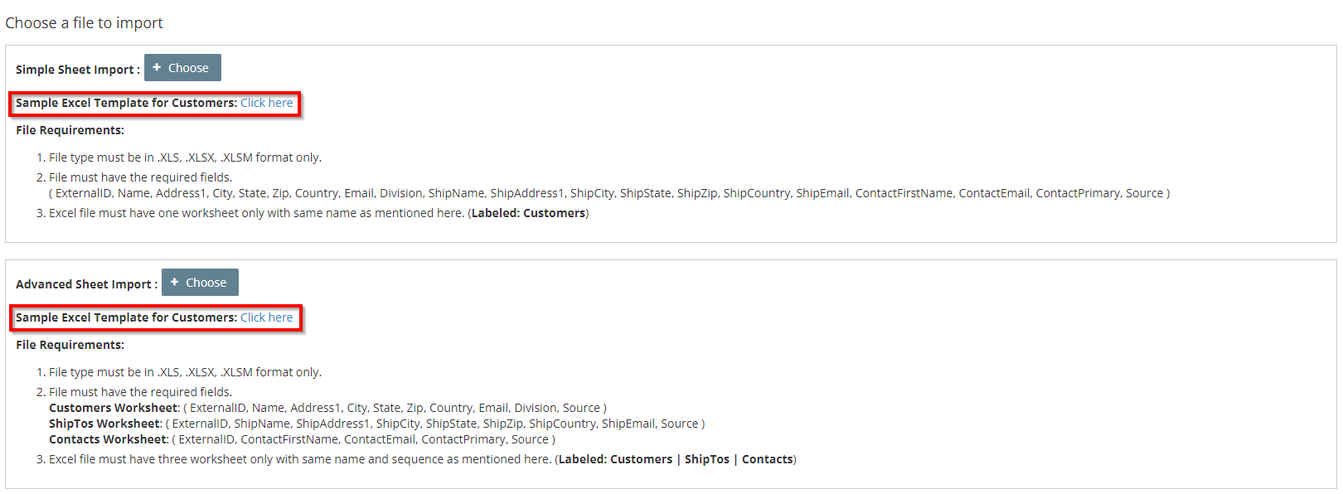Click the 'ShipTos Worksheet:' bold label
The image size is (1343, 494).
pyautogui.click(x=105, y=424)
